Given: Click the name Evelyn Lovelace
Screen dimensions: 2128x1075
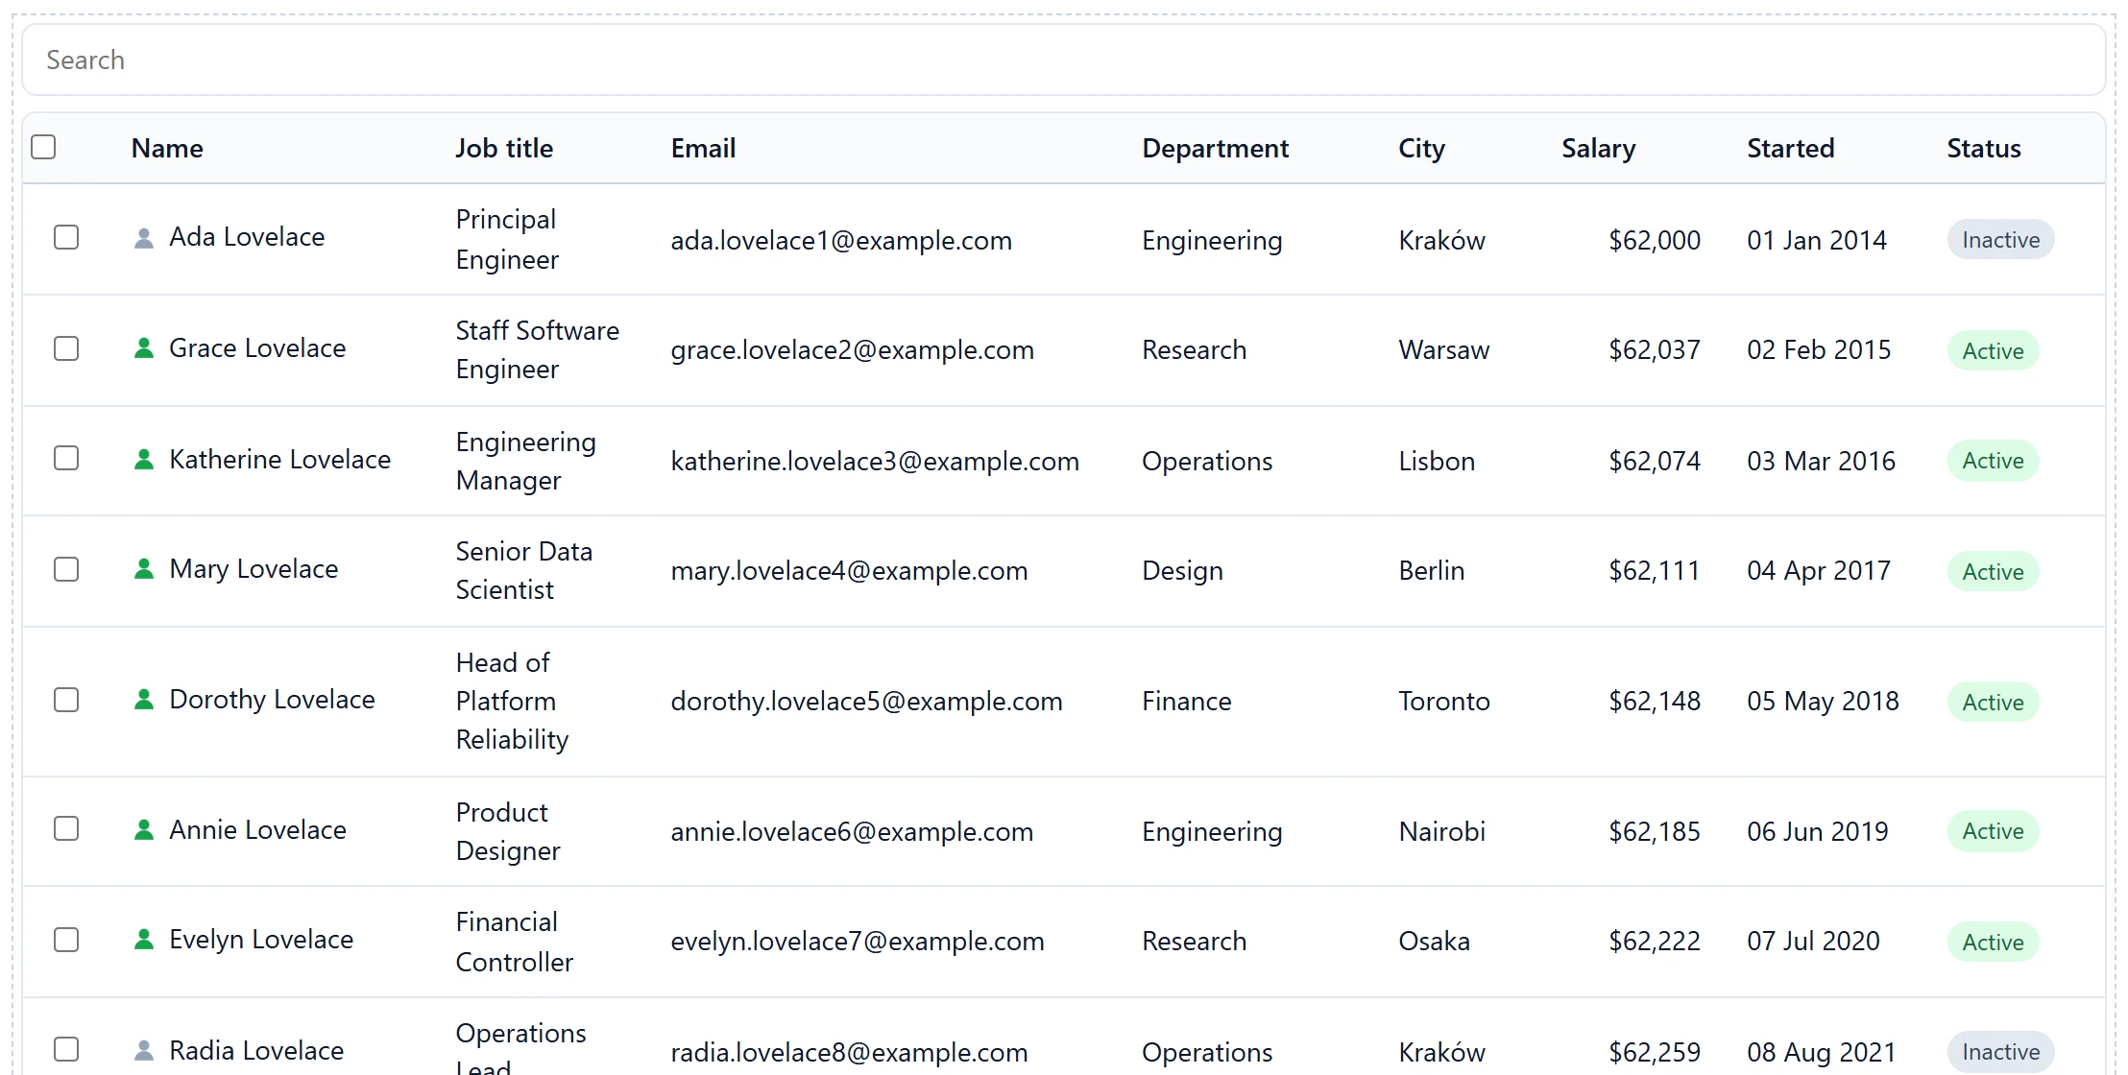Looking at the screenshot, I should click(261, 940).
